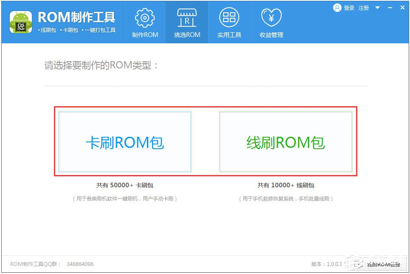Select the 线刷ROM包 panel
The width and height of the screenshot is (410, 274).
click(286, 141)
